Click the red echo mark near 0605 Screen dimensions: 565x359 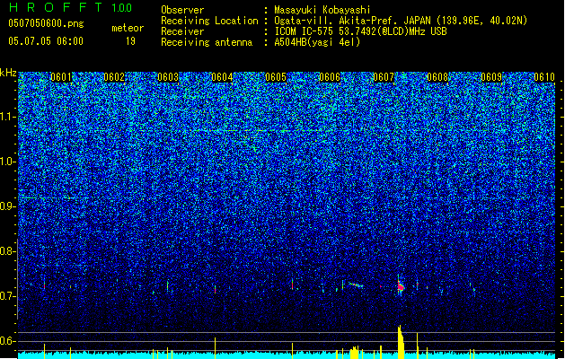click(293, 285)
